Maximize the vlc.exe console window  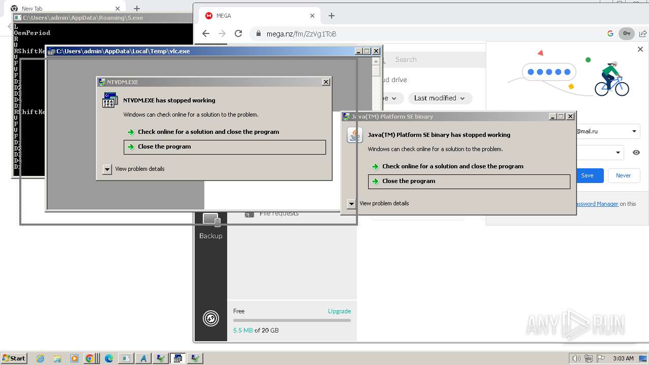(x=367, y=51)
